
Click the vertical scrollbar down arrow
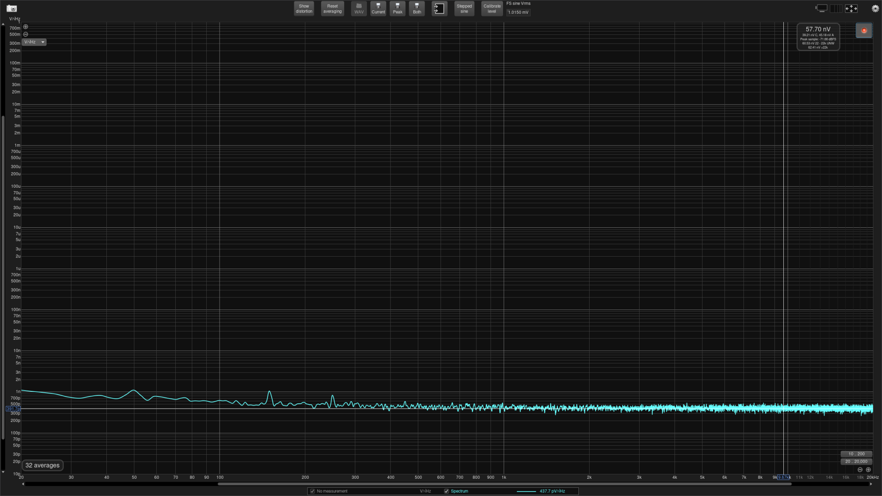tap(3, 472)
